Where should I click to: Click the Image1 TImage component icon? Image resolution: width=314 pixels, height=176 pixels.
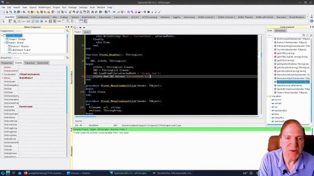(x=7, y=39)
